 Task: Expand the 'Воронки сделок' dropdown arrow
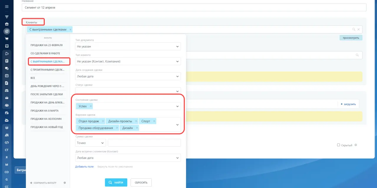click(x=177, y=125)
